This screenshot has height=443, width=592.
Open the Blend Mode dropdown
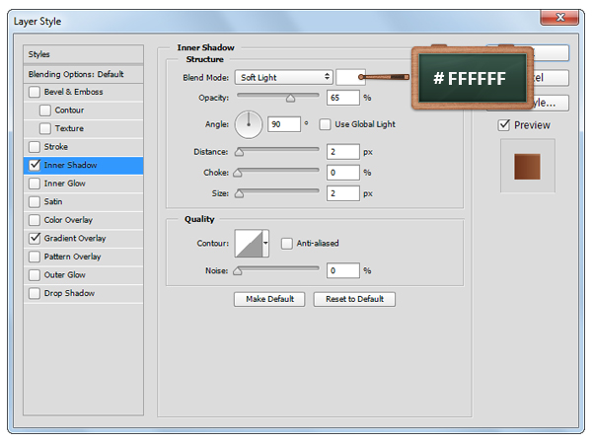tap(282, 76)
